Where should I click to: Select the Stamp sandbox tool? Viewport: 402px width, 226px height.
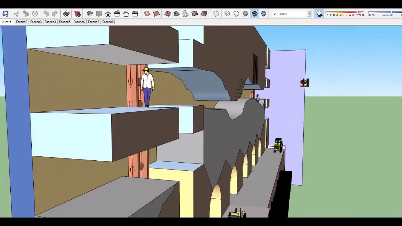pos(177,14)
